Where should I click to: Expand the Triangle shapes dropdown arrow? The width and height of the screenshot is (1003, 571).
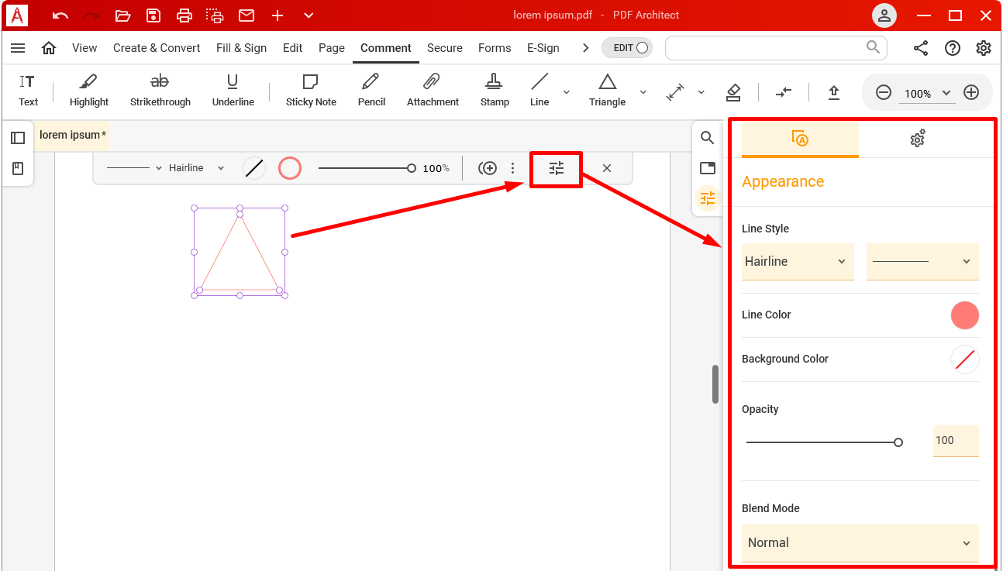tap(643, 91)
